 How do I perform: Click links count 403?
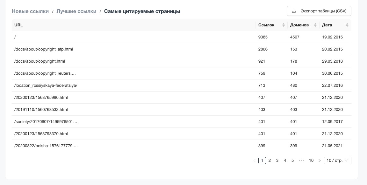tap(262, 110)
